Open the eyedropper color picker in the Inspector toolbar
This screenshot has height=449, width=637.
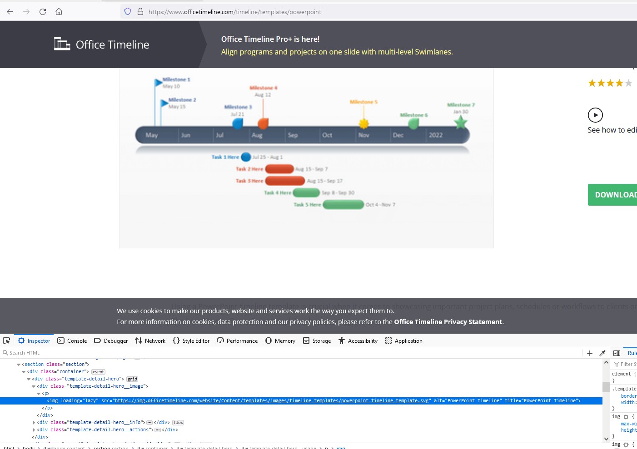(603, 353)
